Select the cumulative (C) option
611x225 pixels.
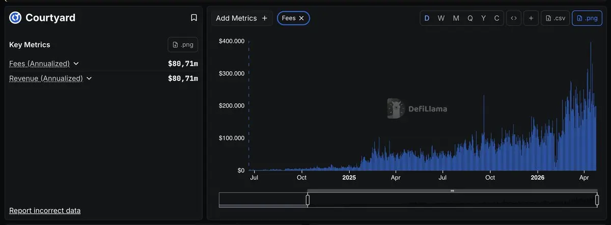point(497,18)
